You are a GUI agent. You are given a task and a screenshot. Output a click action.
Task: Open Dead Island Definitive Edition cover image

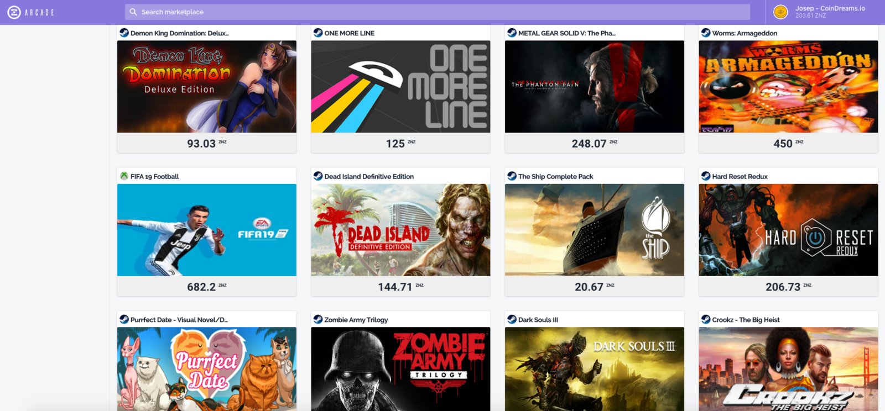400,230
